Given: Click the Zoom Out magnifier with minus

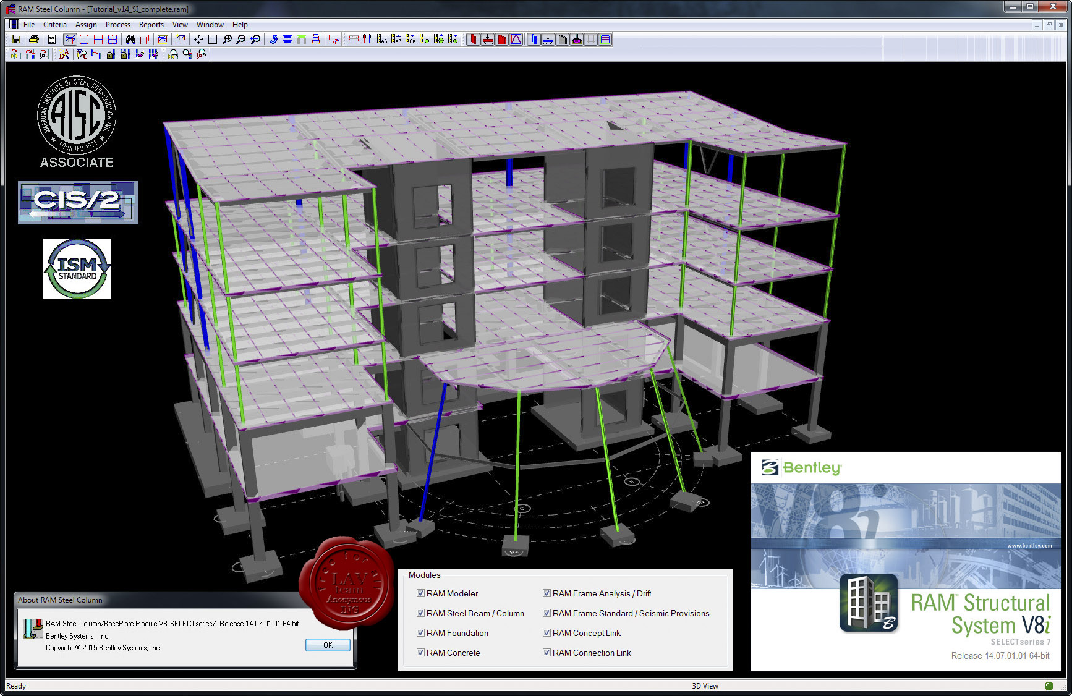Looking at the screenshot, I should tap(241, 39).
